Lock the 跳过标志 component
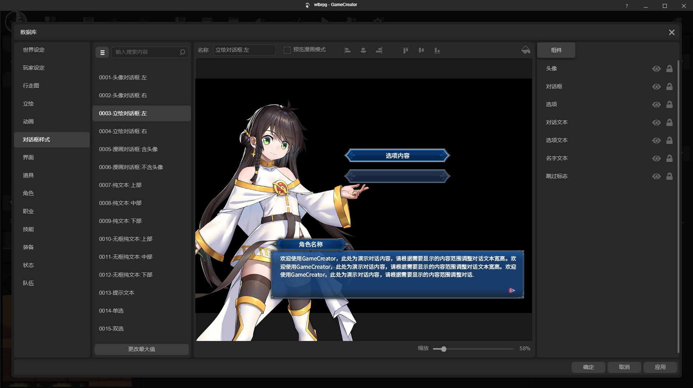 tap(669, 176)
